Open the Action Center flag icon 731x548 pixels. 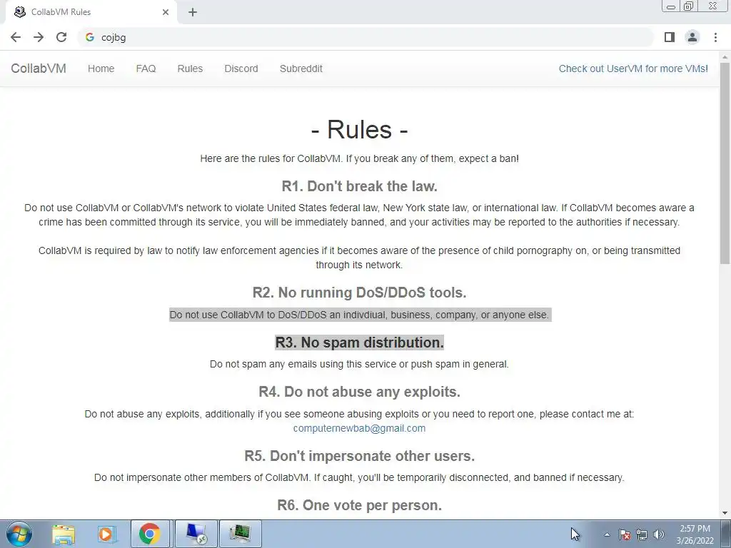point(624,534)
